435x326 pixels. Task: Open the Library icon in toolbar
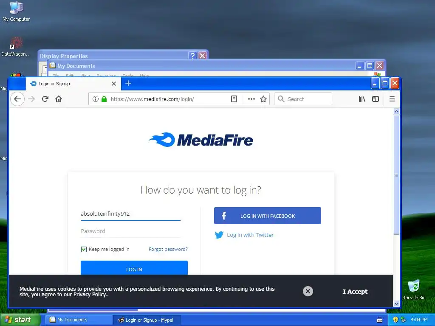[x=362, y=99]
